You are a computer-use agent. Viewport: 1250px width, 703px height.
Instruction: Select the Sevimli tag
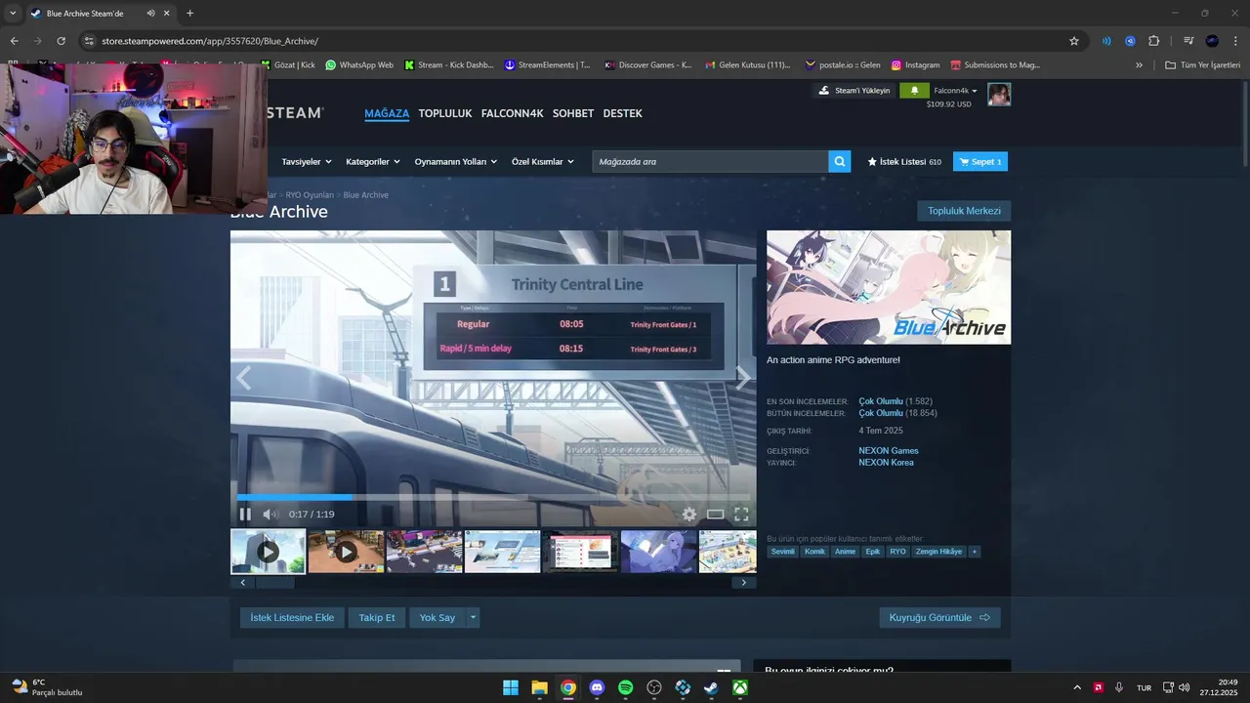(783, 552)
